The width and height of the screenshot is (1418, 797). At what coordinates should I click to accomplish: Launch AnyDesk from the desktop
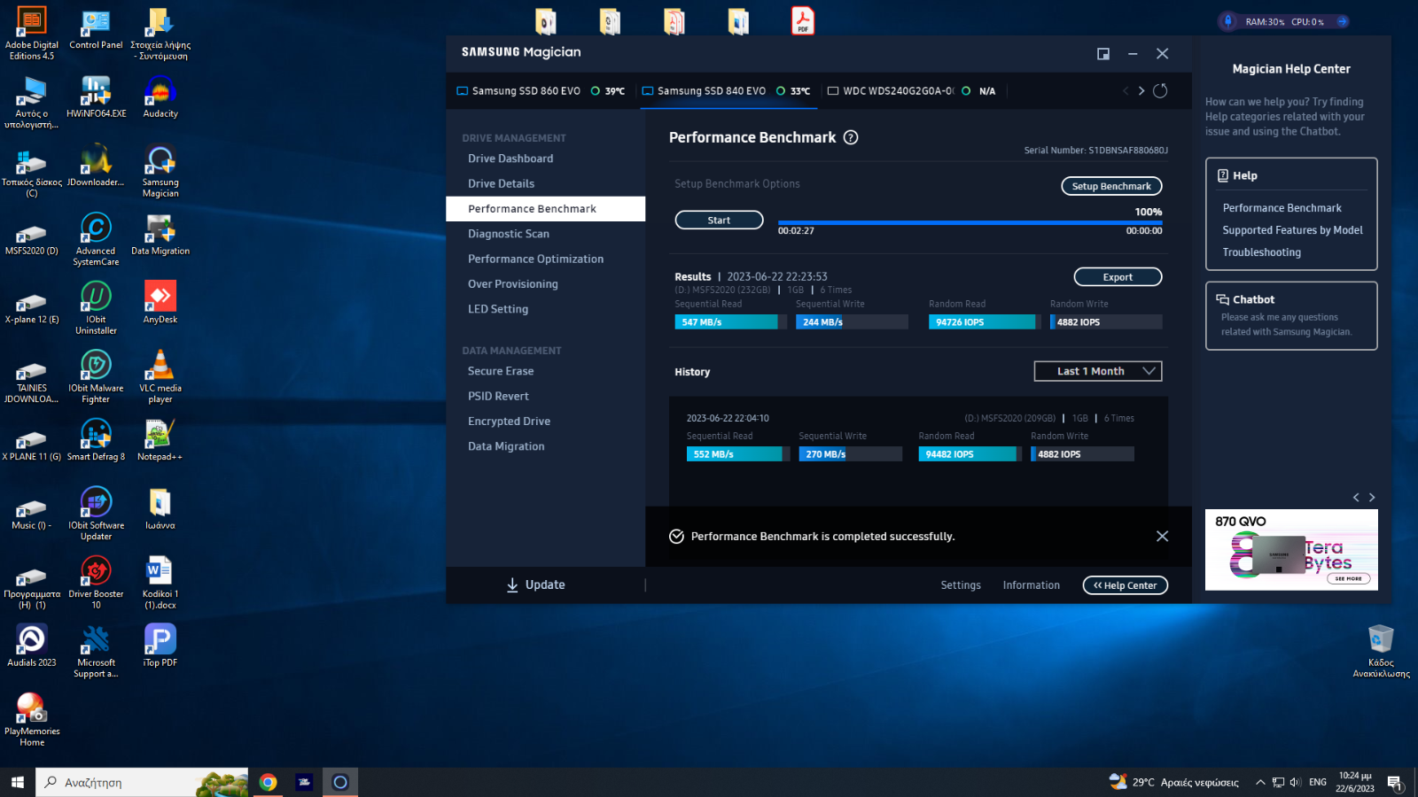point(160,303)
